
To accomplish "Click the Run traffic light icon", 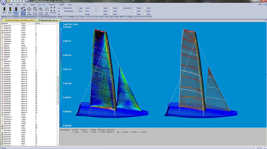I will pos(4,9).
